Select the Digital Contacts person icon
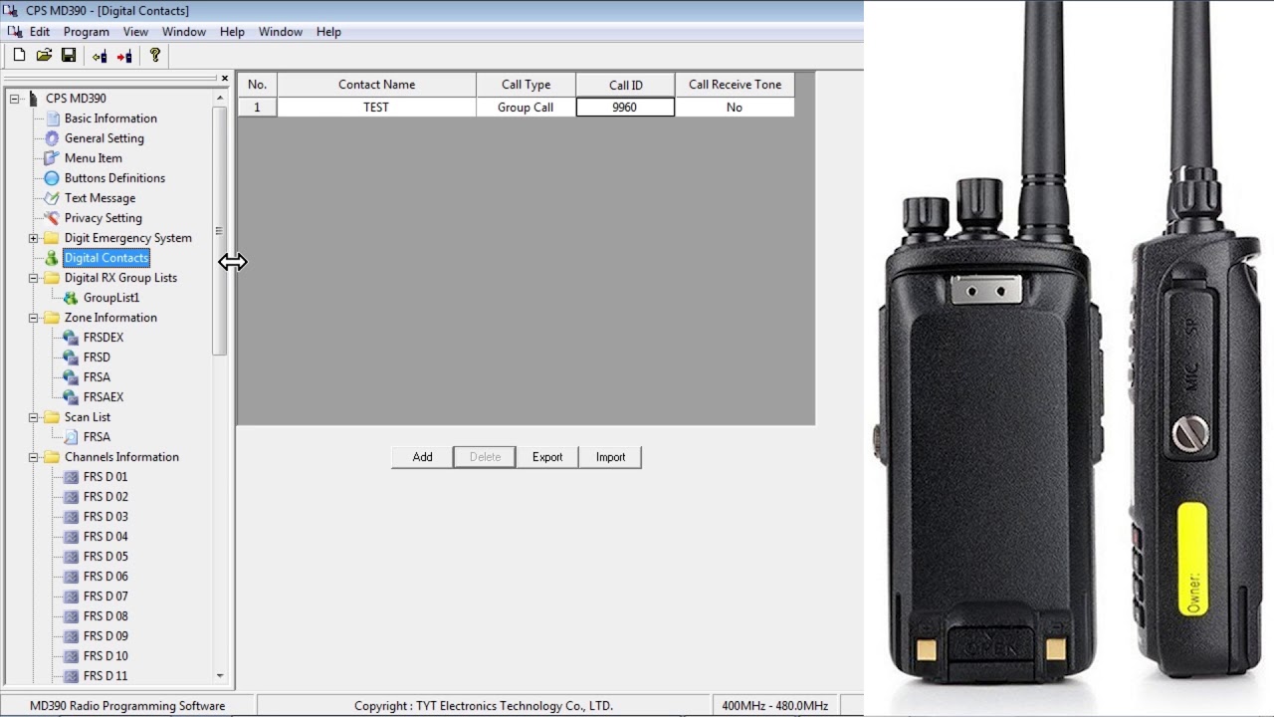 pos(52,258)
